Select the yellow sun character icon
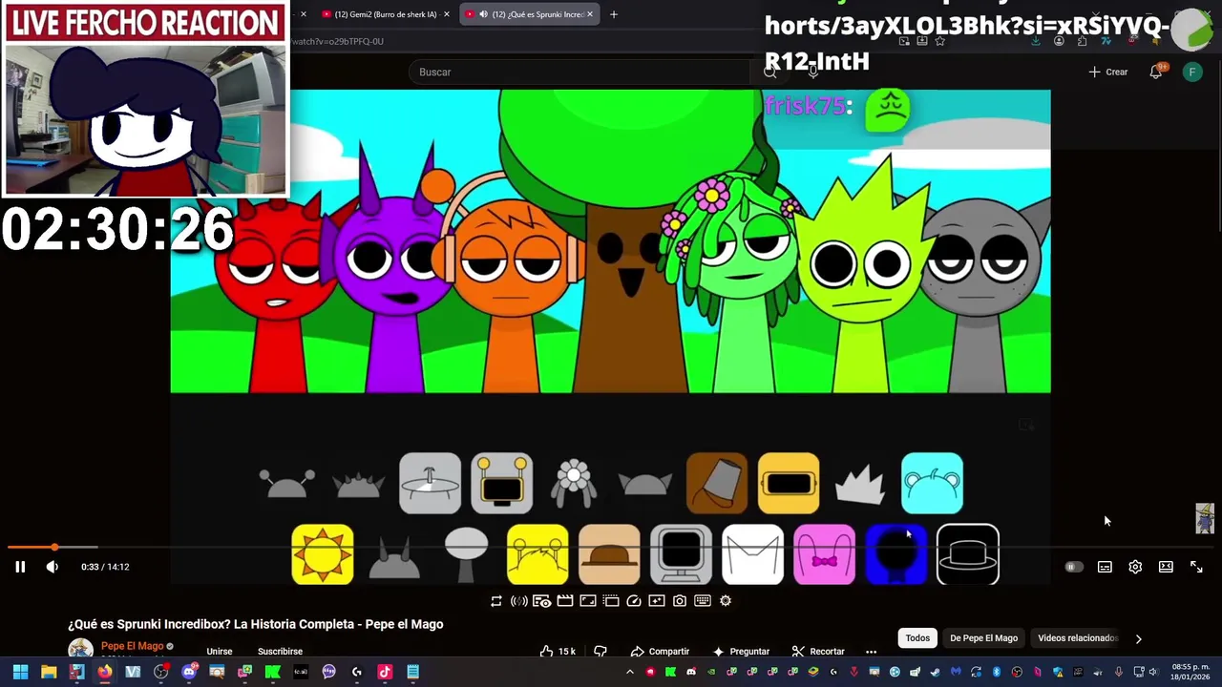This screenshot has height=687, width=1222. (x=323, y=554)
